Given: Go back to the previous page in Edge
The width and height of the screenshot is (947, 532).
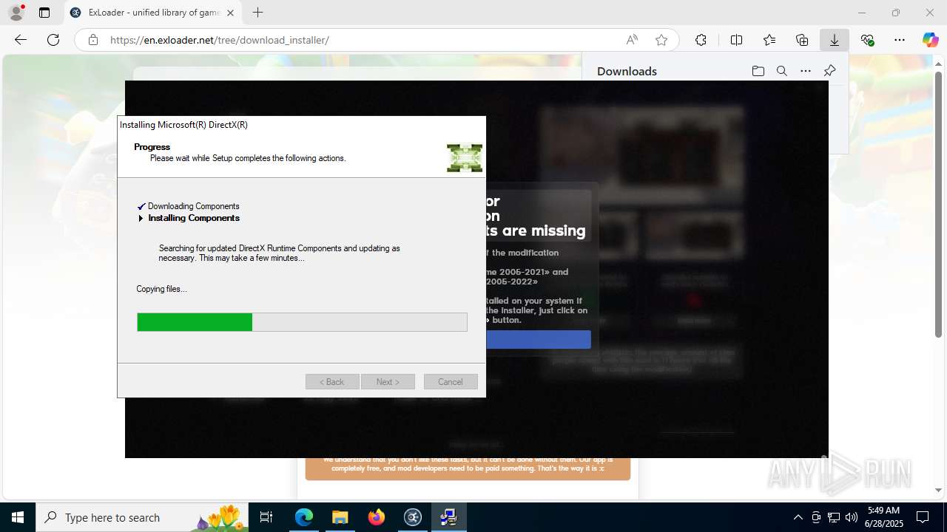Looking at the screenshot, I should [x=21, y=40].
